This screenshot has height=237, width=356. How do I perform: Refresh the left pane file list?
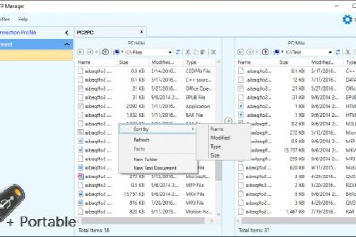click(177, 52)
